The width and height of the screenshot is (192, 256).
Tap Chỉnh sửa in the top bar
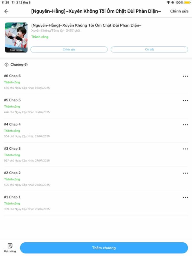[179, 11]
